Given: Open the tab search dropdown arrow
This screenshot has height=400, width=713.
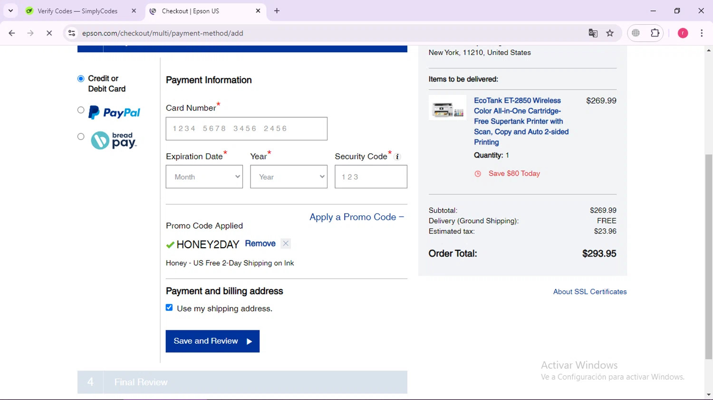Looking at the screenshot, I should [x=10, y=11].
